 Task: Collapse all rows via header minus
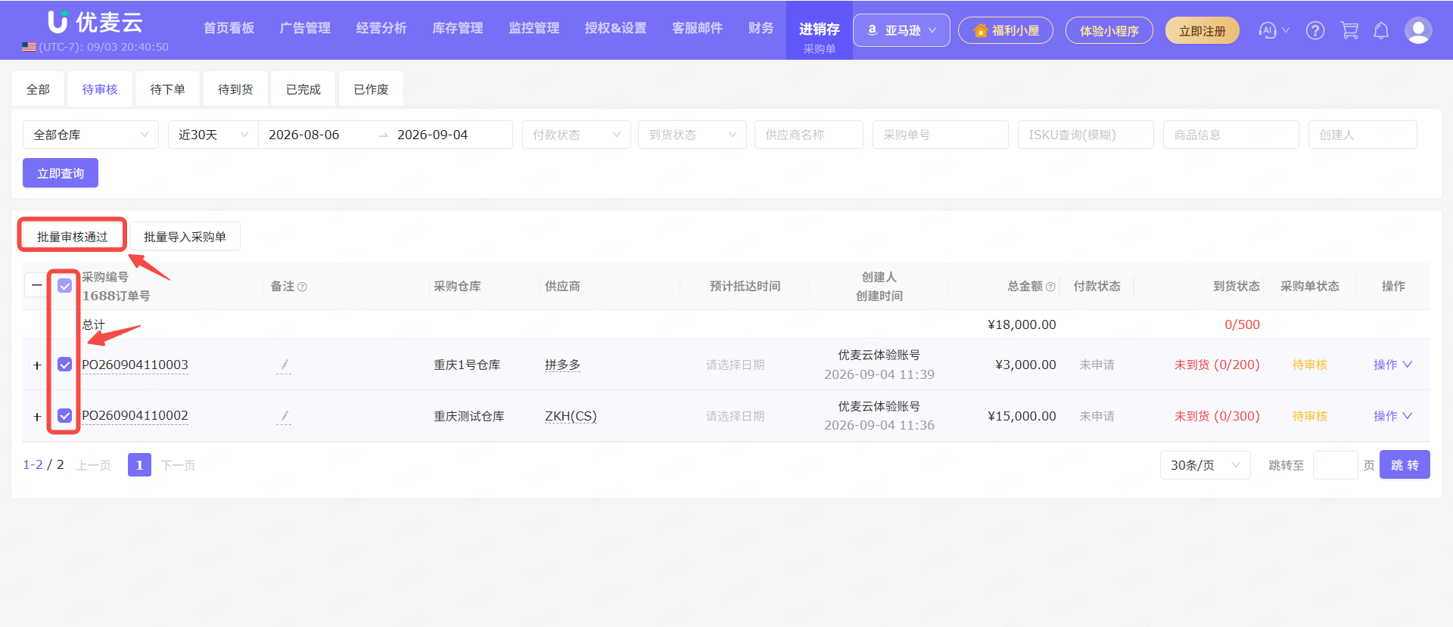pyautogui.click(x=36, y=285)
